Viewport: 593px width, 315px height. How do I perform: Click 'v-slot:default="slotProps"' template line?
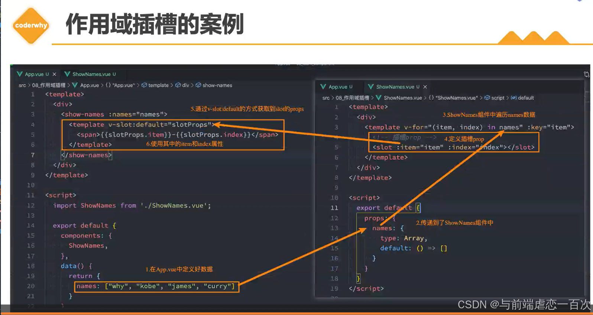142,125
